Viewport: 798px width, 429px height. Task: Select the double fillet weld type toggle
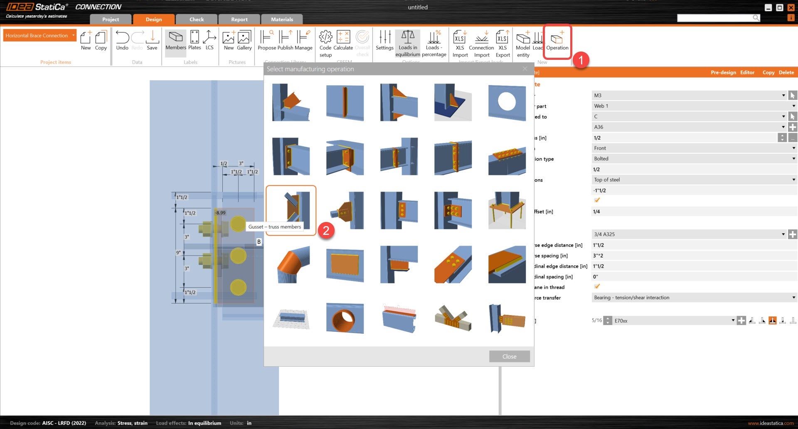772,320
